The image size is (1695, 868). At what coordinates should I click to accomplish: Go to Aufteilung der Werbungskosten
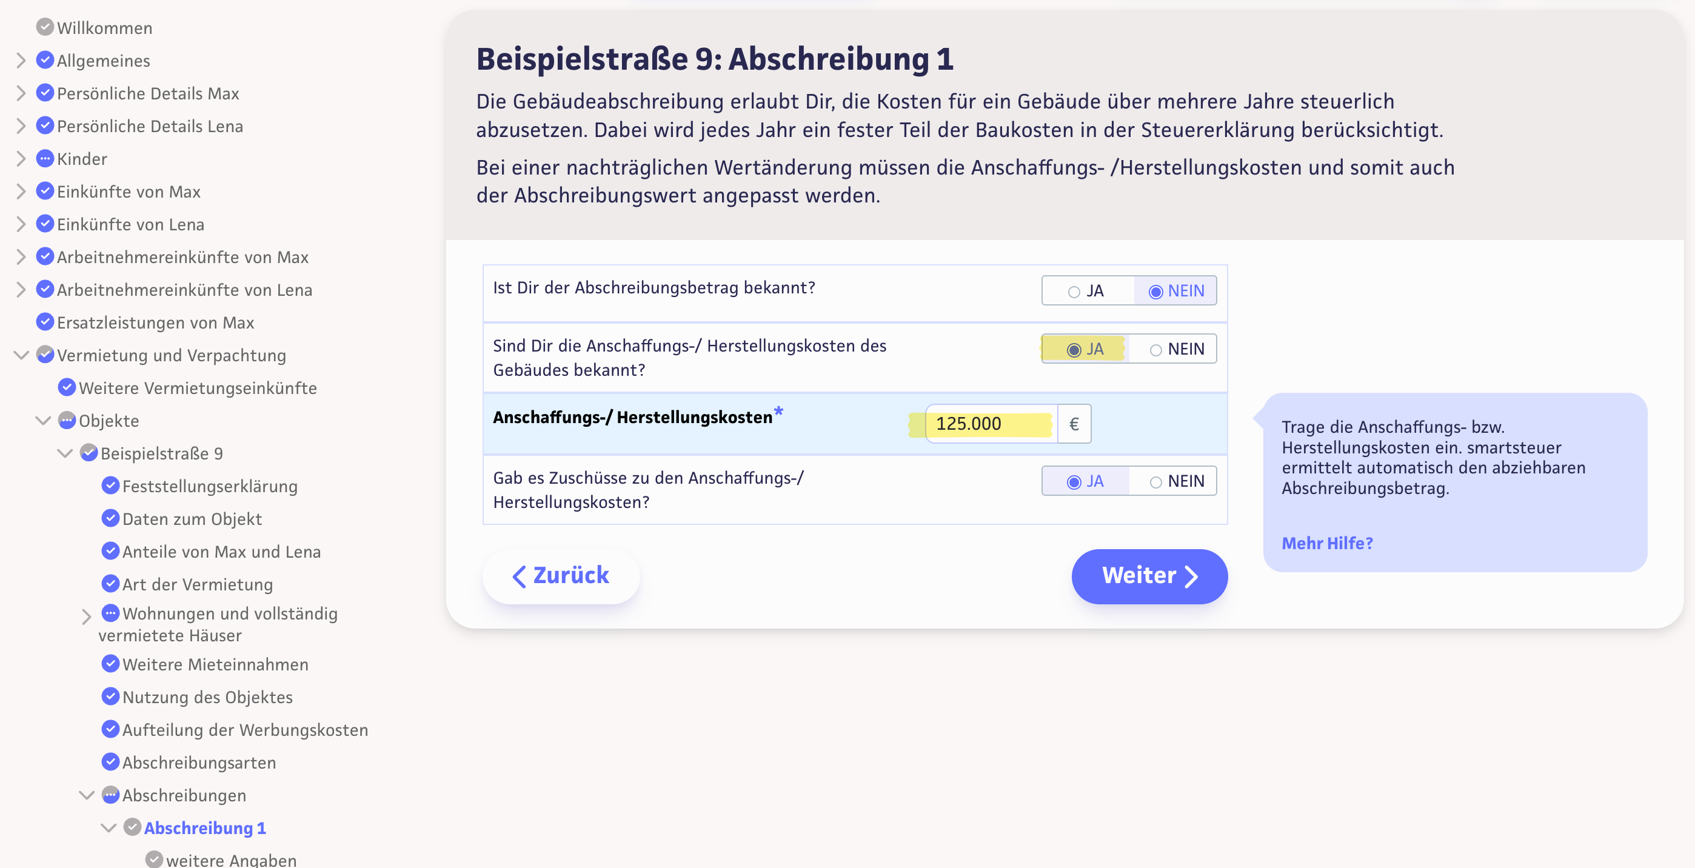[x=245, y=729]
